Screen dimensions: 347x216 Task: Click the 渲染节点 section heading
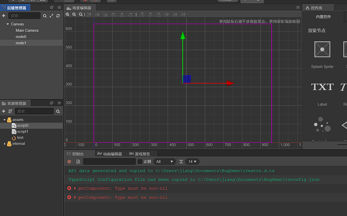click(317, 31)
